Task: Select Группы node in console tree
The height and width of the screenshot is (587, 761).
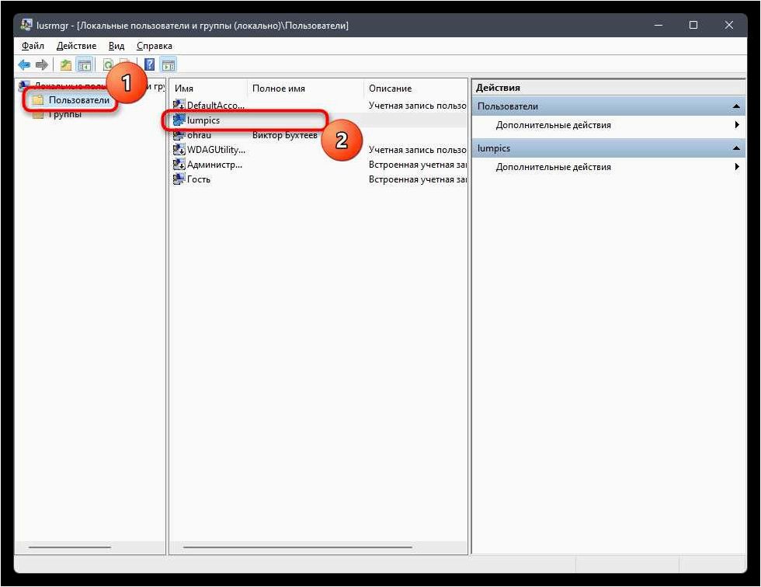Action: (64, 114)
